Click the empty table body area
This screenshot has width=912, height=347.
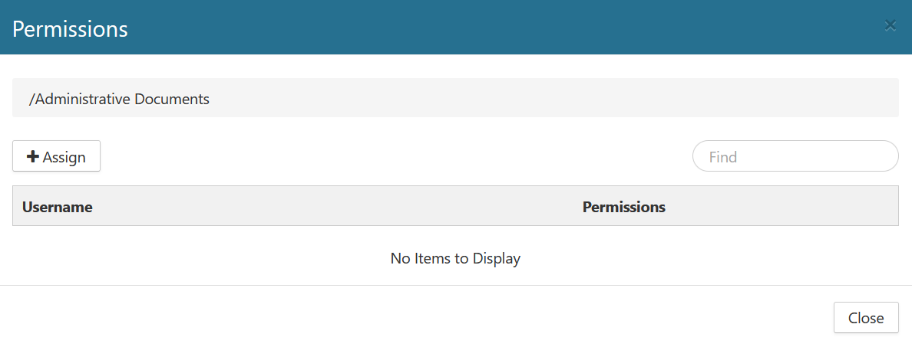230,258
